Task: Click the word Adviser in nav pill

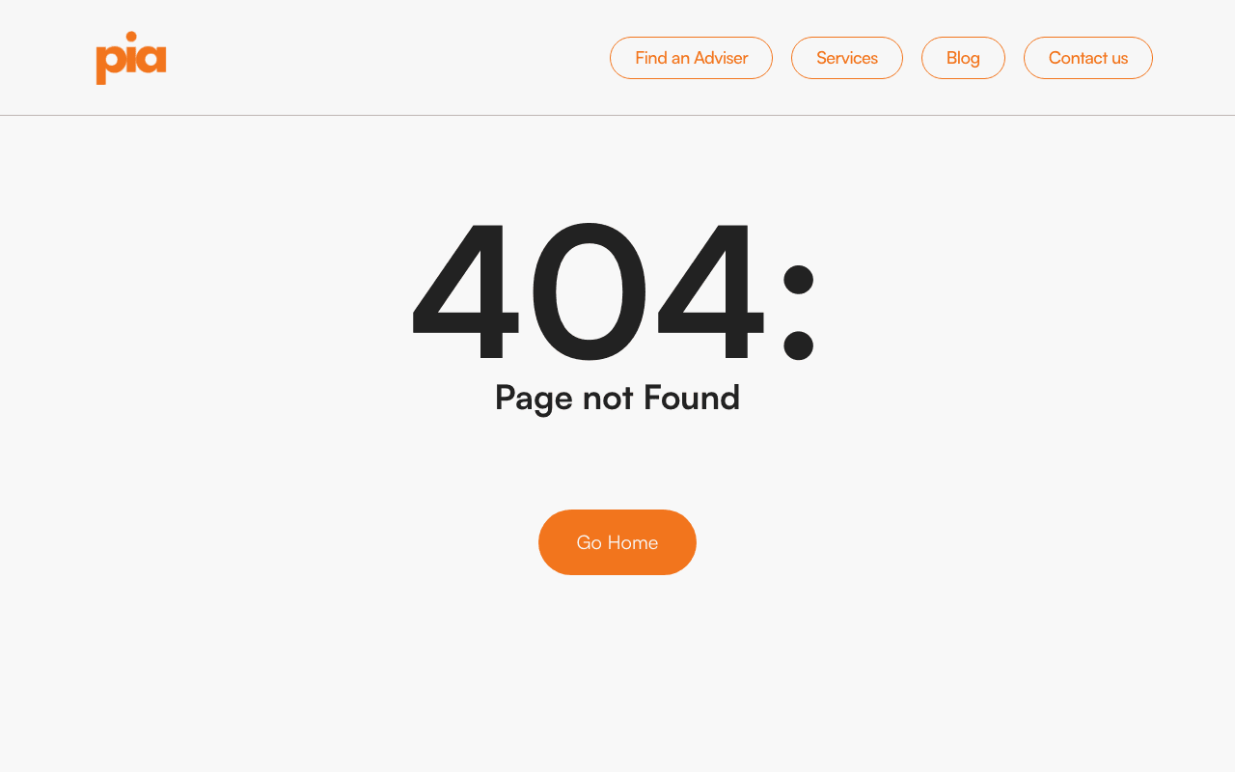Action: tap(721, 58)
